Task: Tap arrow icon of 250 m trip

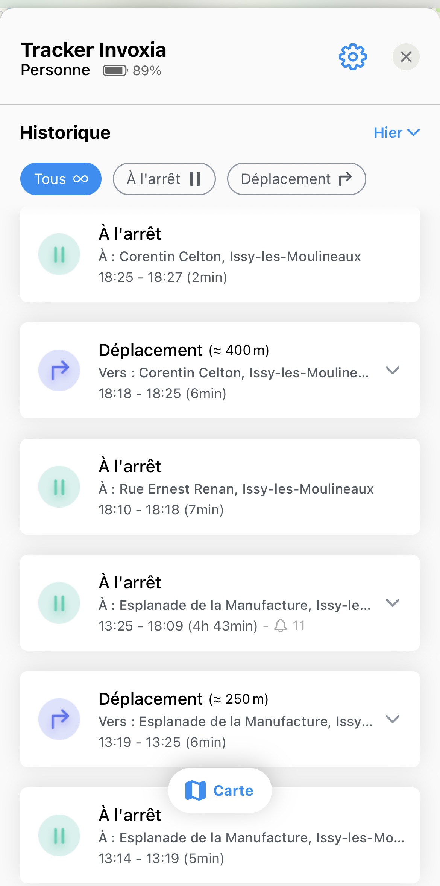Action: 59,719
